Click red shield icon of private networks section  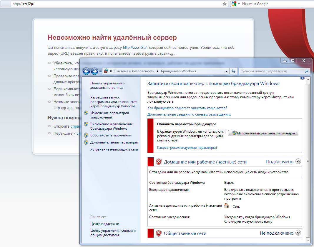(x=159, y=162)
